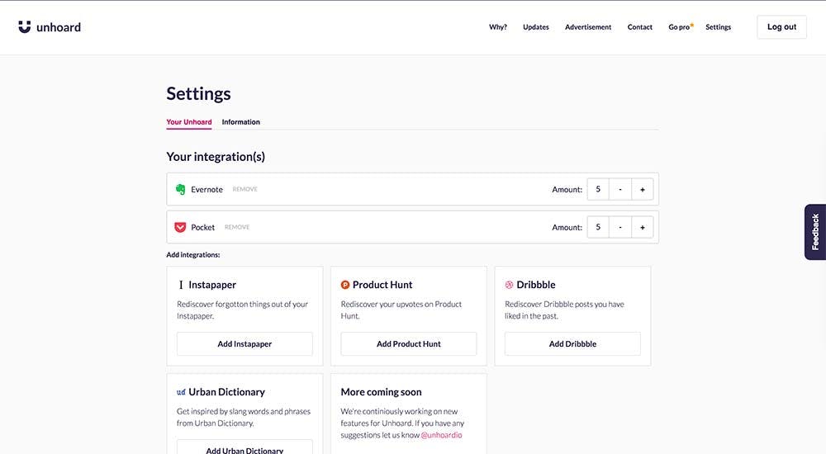
Task: Click the Evernote elephant icon
Action: (180, 189)
